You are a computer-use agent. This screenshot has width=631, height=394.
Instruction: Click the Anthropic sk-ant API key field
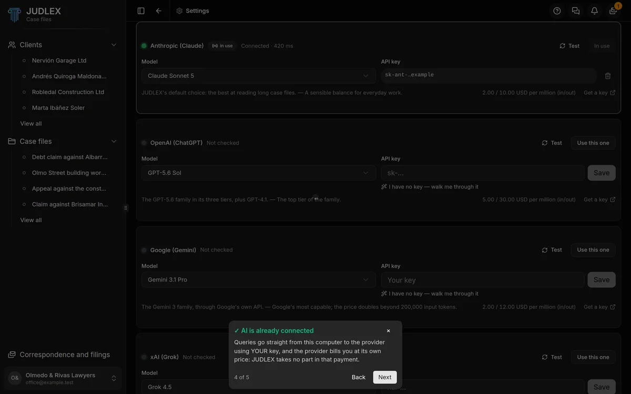pyautogui.click(x=489, y=76)
